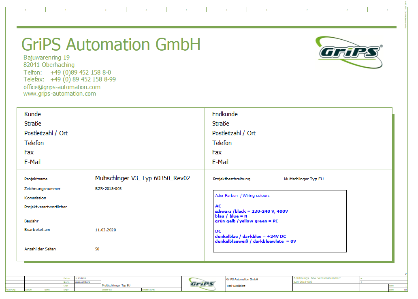
Task: Select the Telefon number +49 (0)89 452 158 8-0
Action: 81,73
